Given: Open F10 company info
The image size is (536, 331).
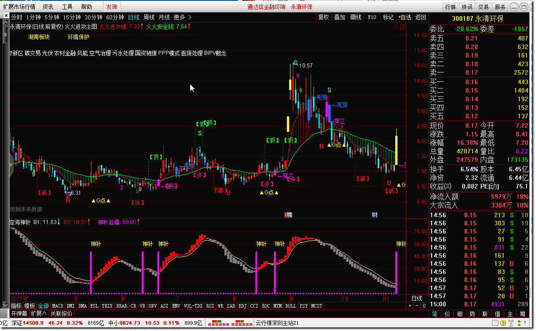Looking at the screenshot, I should 372,17.
